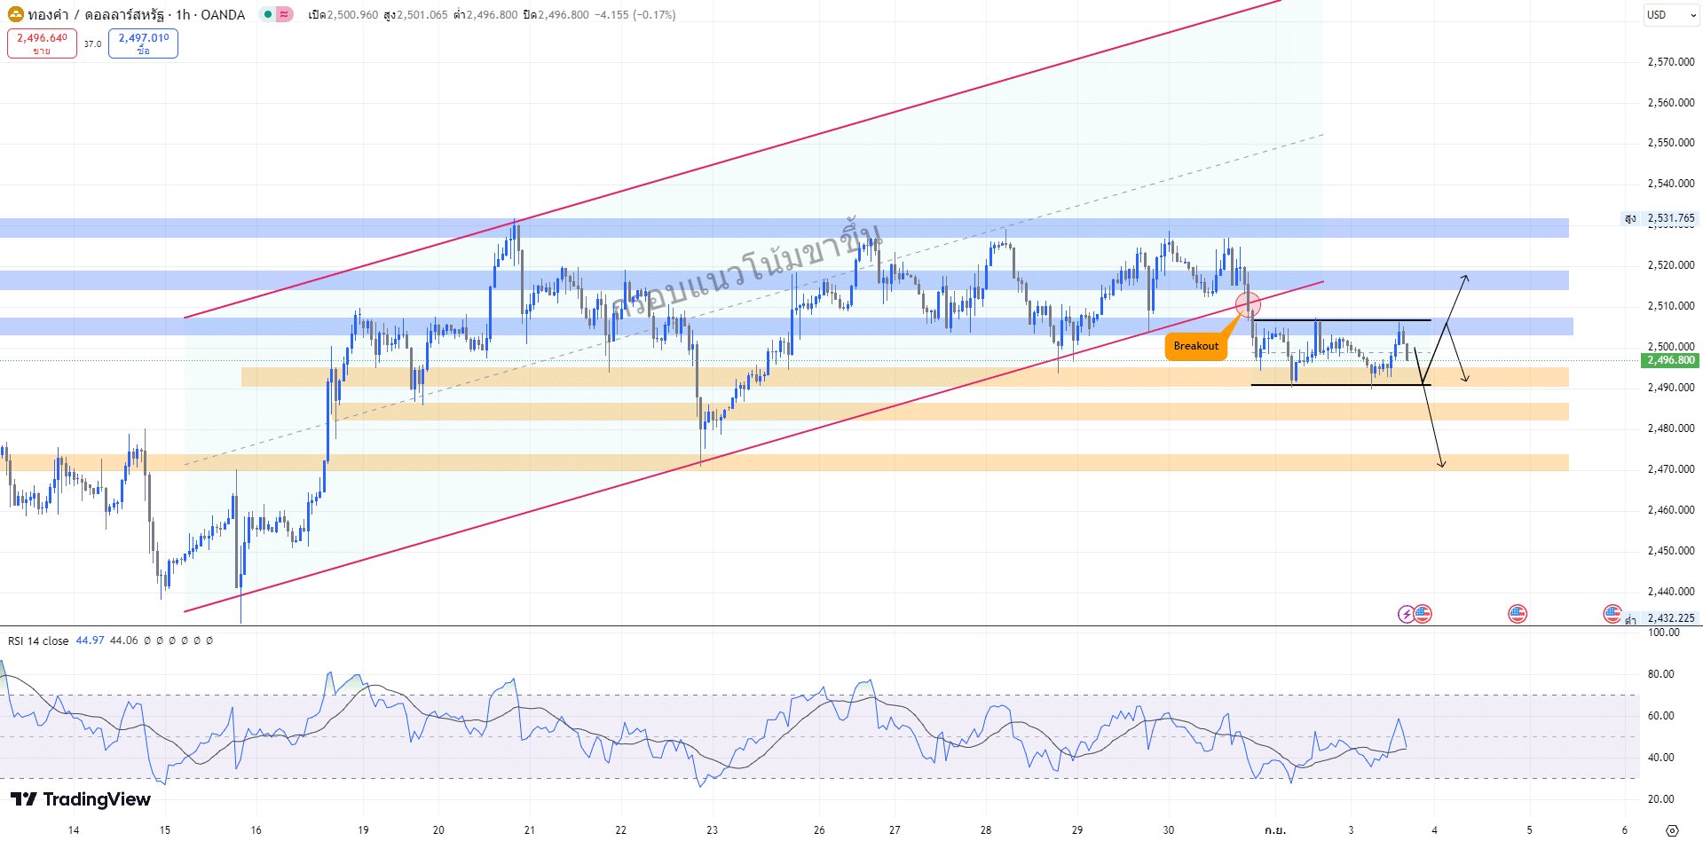Click the change value −4.155 (−0.17%)

tap(635, 14)
